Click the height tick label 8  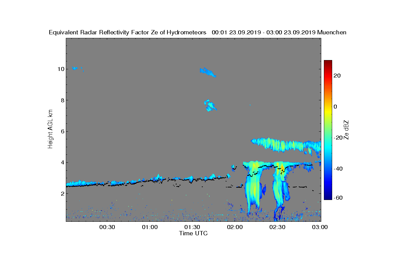[62, 100]
